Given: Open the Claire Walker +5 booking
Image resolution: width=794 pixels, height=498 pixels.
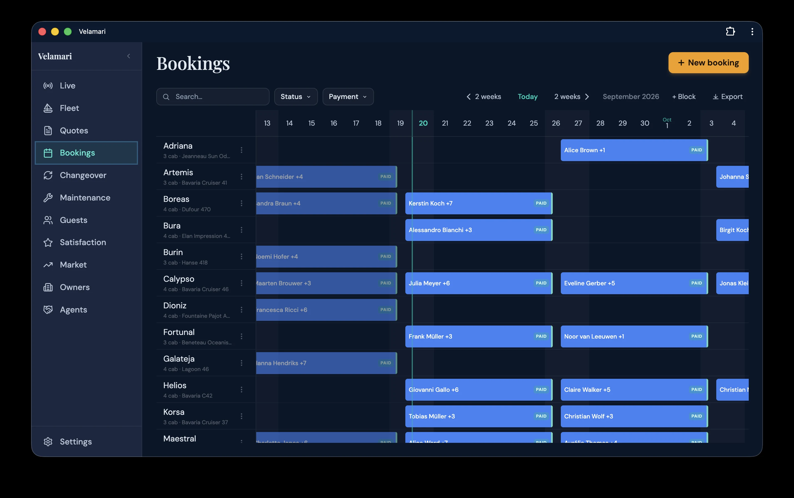Looking at the screenshot, I should click(634, 390).
